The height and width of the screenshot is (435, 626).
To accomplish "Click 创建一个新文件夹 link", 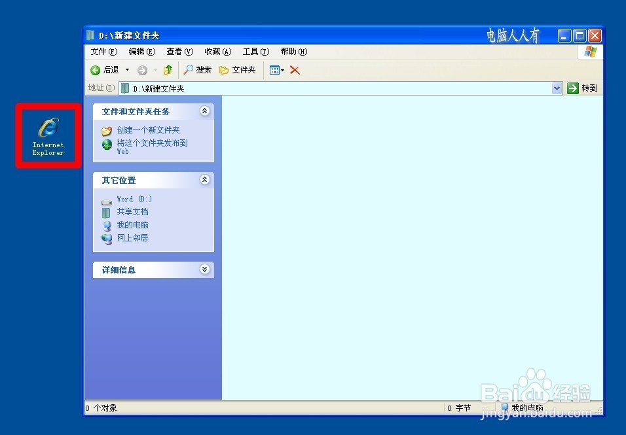I will click(x=148, y=130).
